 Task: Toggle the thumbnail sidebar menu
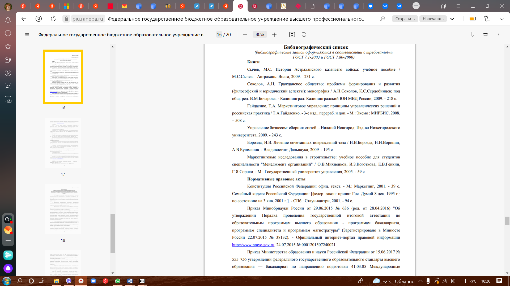pos(27,35)
